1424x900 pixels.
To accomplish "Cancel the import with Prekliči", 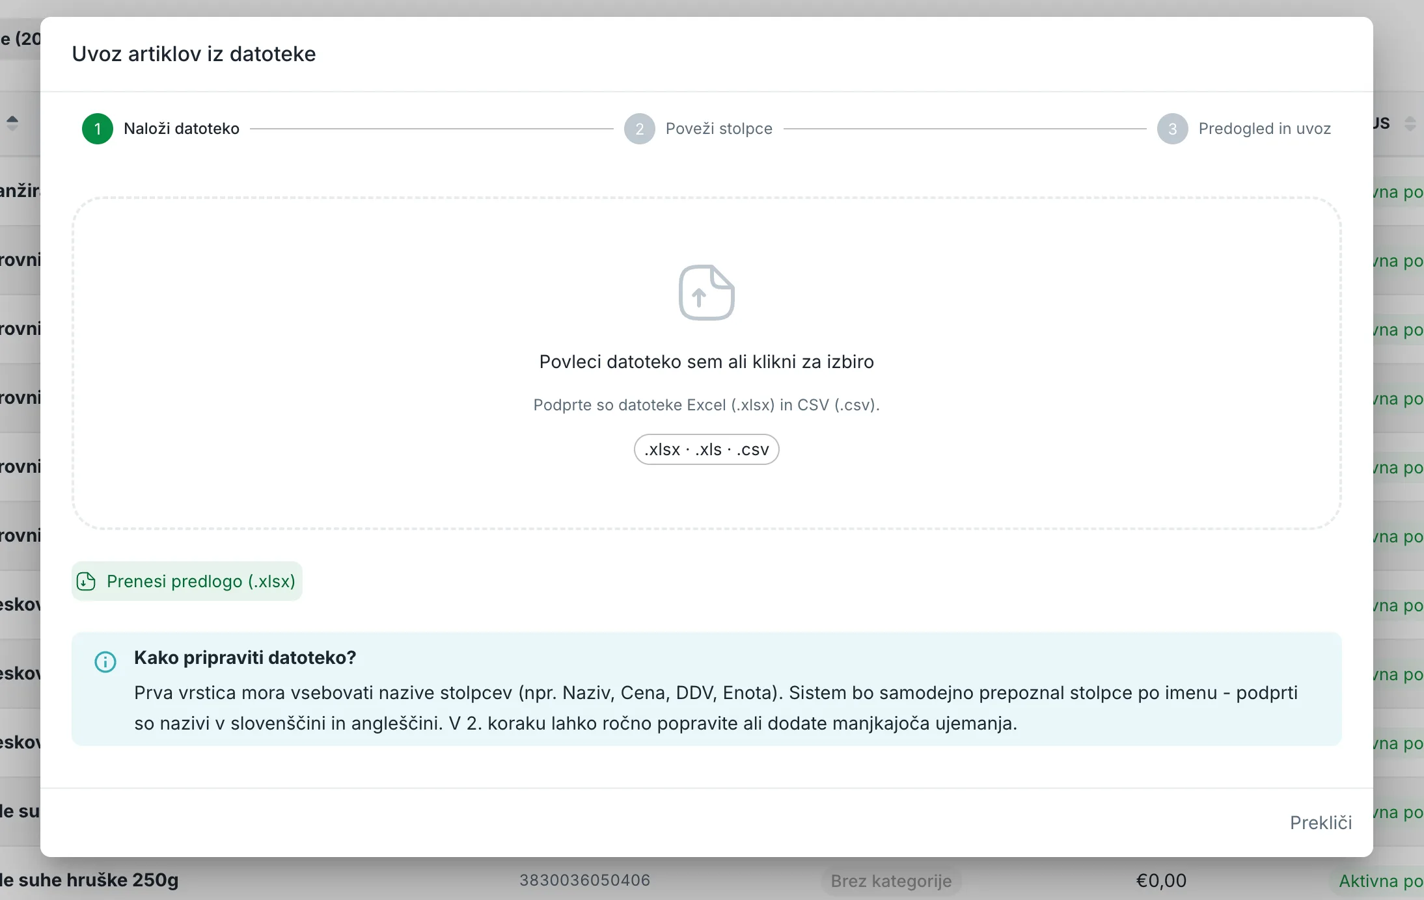I will click(1321, 823).
